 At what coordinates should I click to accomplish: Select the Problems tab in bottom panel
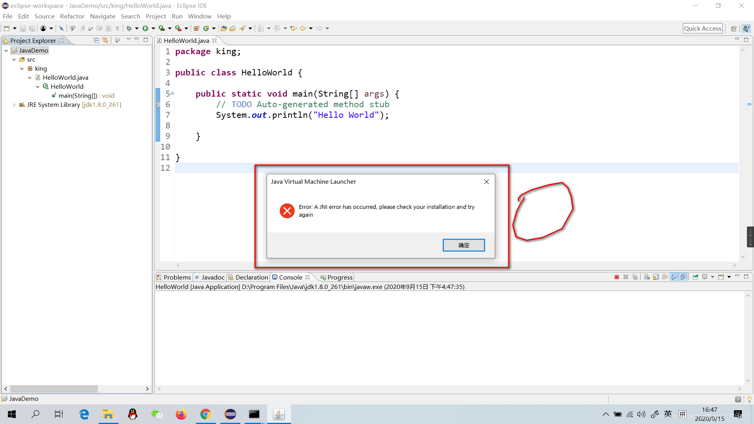tap(174, 277)
